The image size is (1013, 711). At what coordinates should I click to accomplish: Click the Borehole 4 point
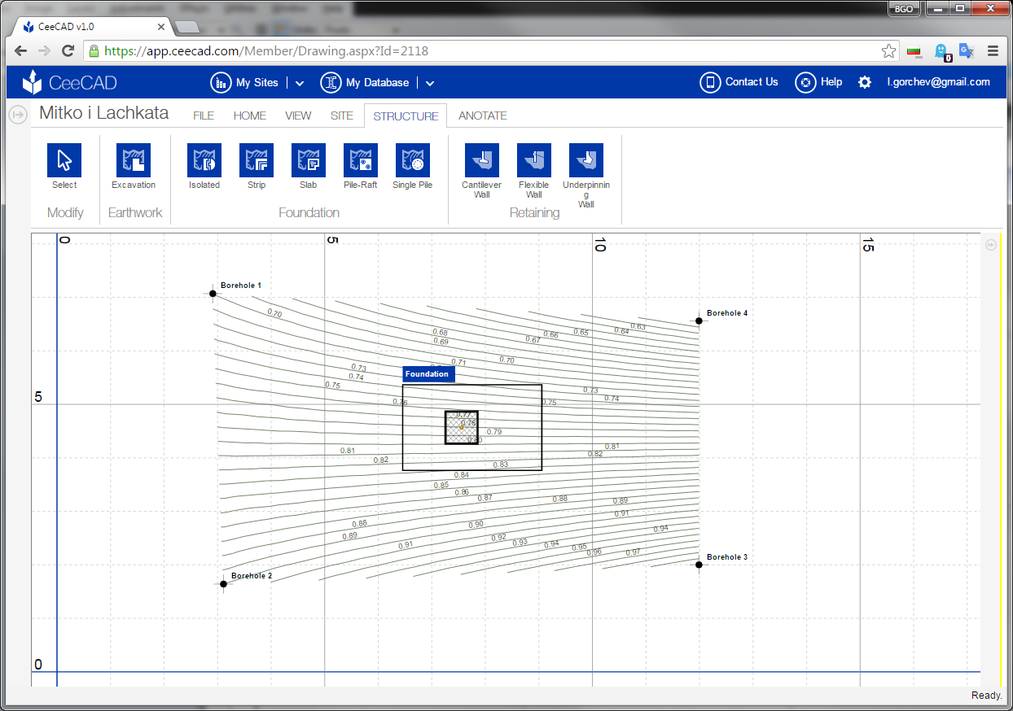tap(699, 321)
